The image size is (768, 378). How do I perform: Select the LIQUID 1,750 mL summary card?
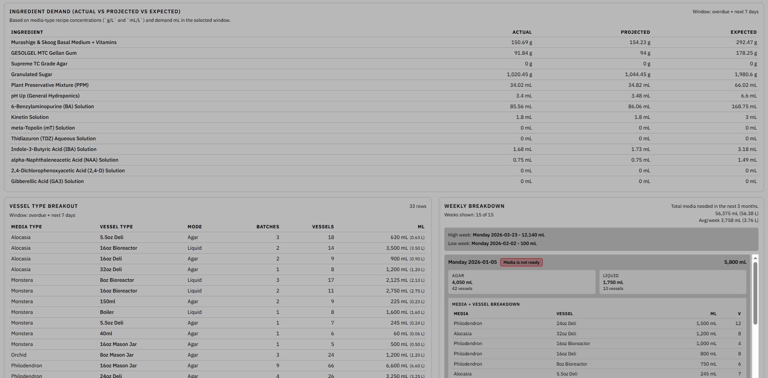tap(672, 282)
